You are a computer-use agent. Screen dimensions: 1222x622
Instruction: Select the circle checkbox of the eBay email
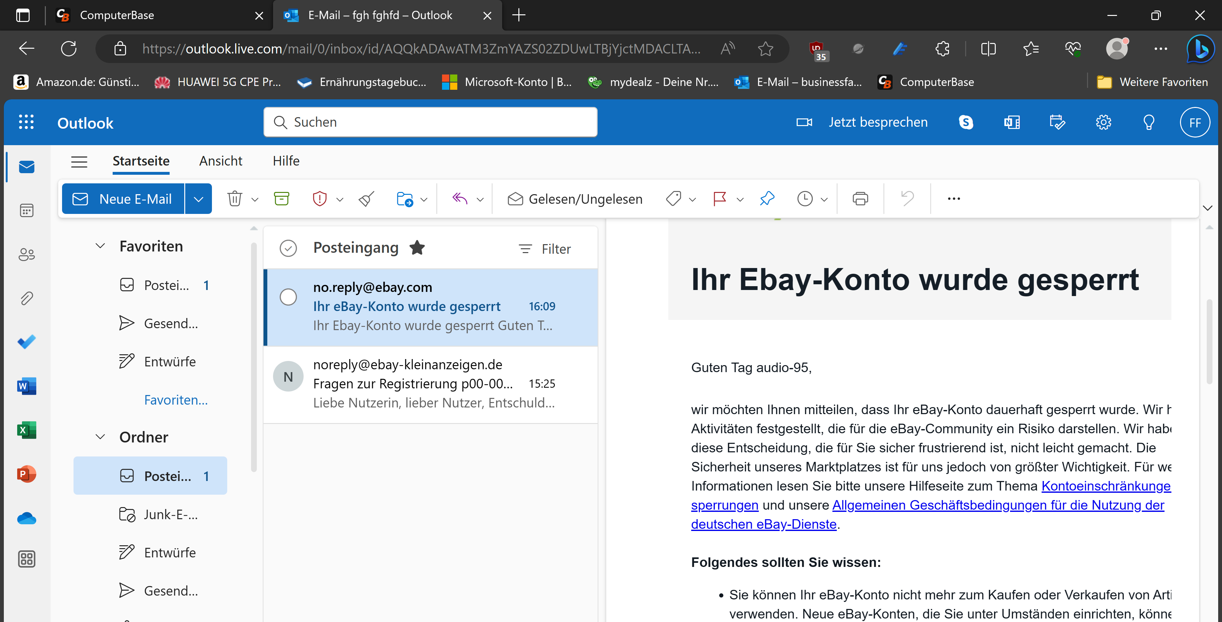point(288,297)
